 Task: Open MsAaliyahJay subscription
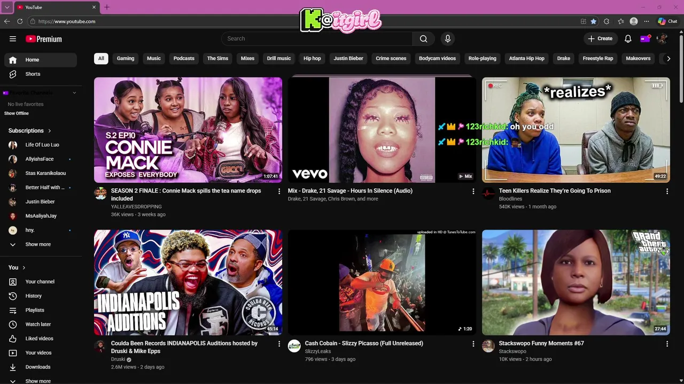point(40,216)
